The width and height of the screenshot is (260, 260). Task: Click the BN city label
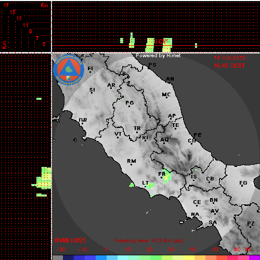coord(214,200)
